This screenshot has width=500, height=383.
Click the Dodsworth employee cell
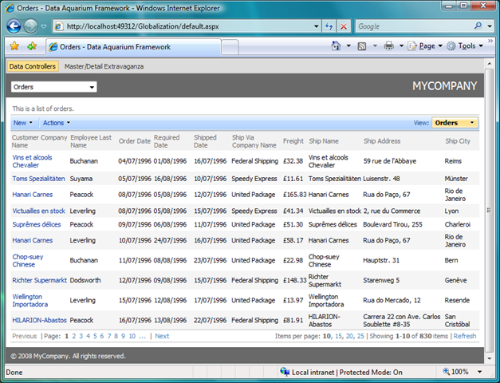click(85, 280)
